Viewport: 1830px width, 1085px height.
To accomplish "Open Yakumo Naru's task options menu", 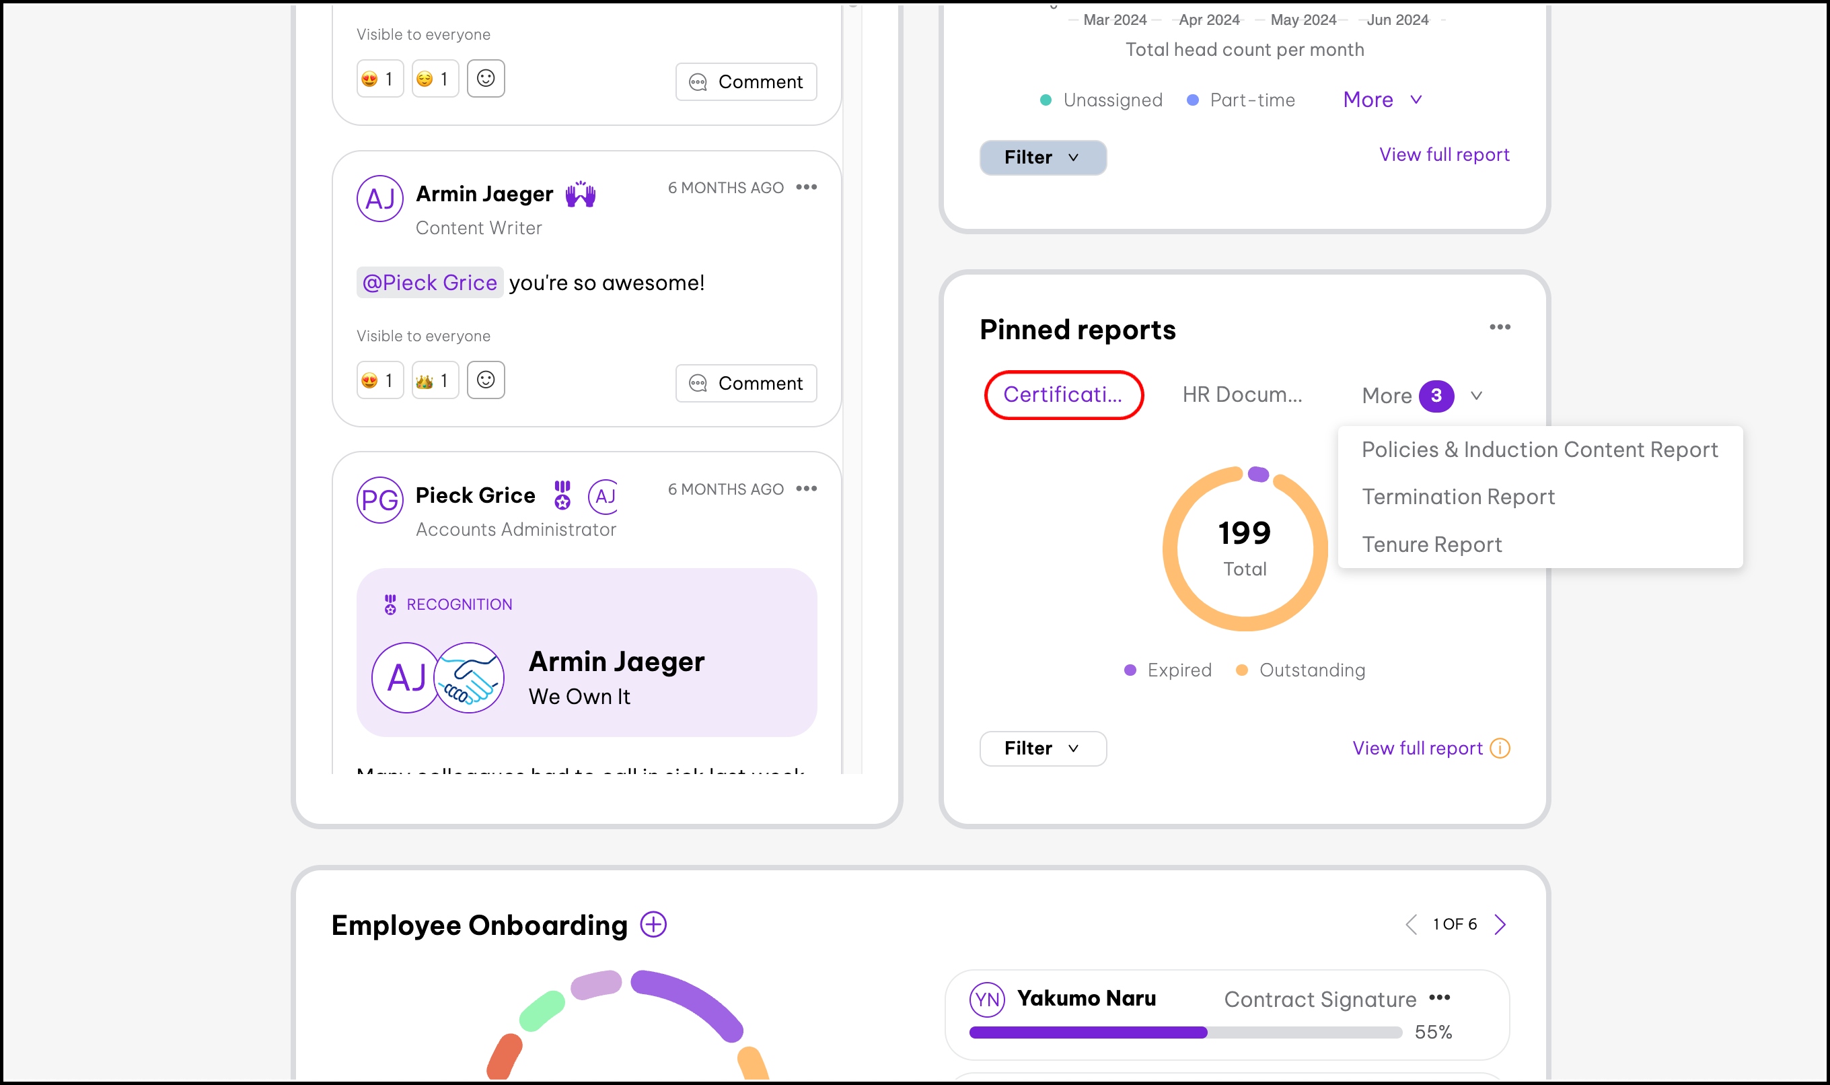I will pyautogui.click(x=1439, y=998).
